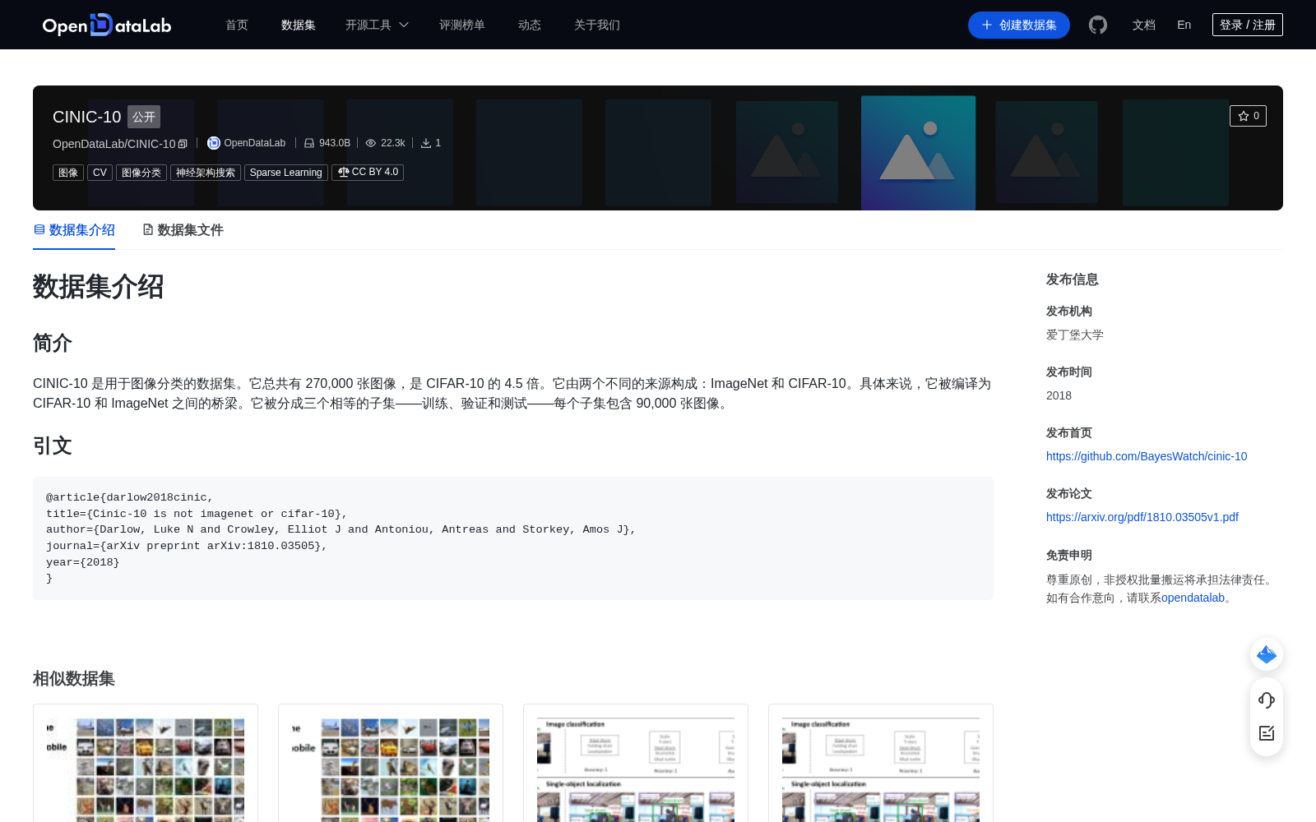1316x822 pixels.
Task: Open first similar dataset thumbnail card
Action: click(x=146, y=763)
